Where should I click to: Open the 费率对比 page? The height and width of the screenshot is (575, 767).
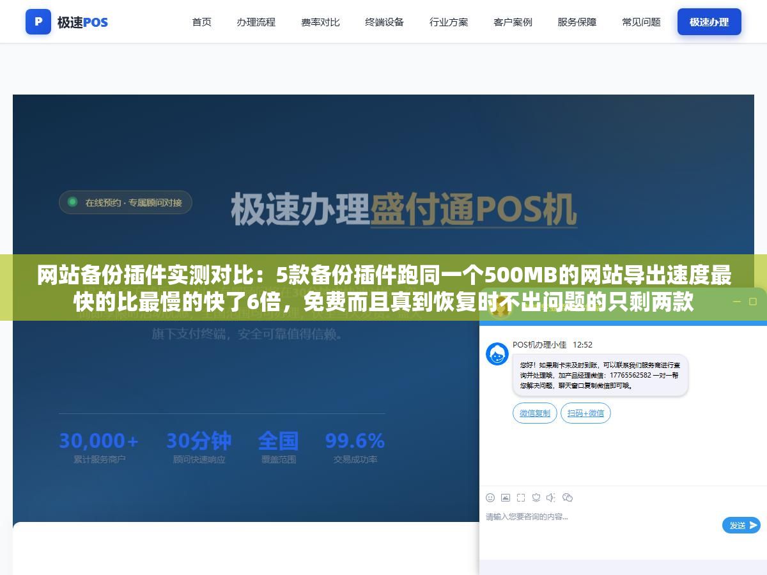[x=320, y=22]
